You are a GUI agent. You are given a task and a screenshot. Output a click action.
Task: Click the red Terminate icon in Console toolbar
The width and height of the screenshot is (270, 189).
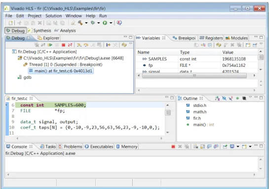[173, 147]
